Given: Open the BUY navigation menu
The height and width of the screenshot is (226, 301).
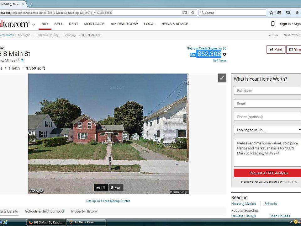Looking at the screenshot, I should pos(45,24).
